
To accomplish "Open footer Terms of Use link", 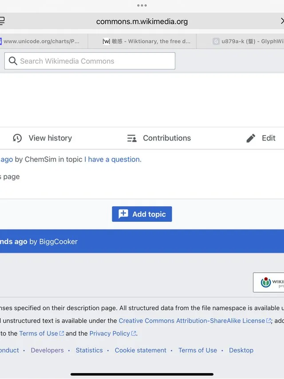I will 197,350.
